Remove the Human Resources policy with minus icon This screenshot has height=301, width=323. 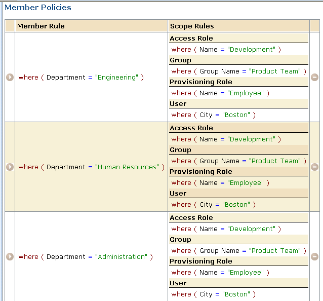click(314, 167)
